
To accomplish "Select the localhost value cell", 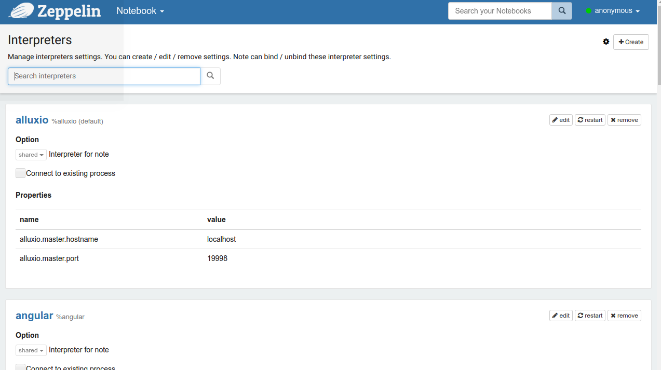I will coord(221,239).
